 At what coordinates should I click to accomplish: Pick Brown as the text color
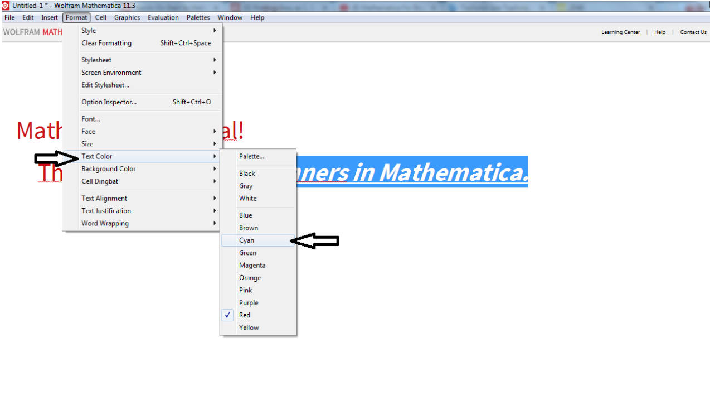258,228
